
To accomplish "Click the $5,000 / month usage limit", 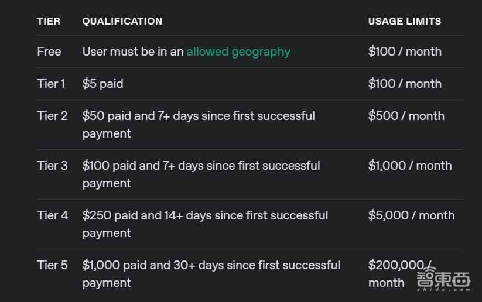I will coord(411,215).
